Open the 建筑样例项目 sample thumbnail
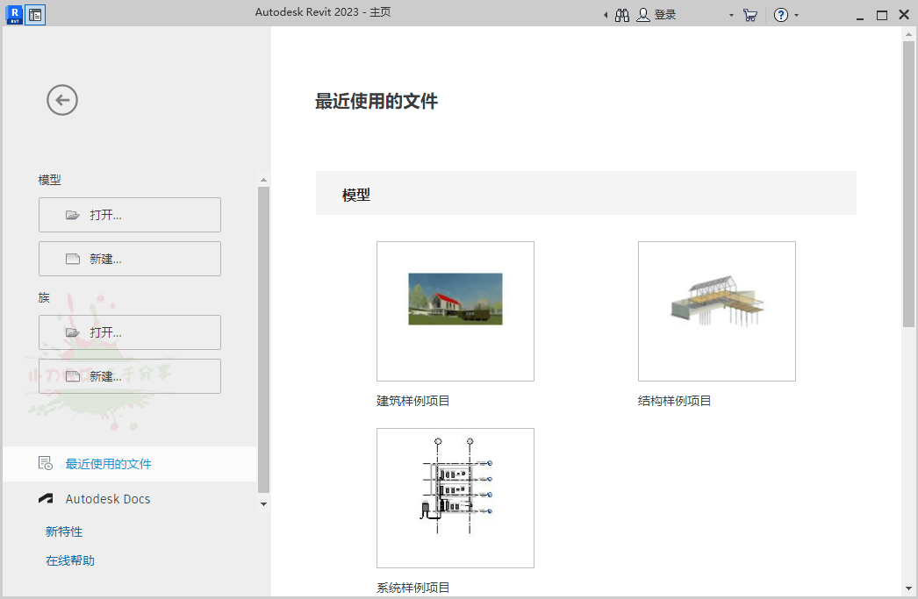Viewport: 918px width, 599px height. (x=455, y=310)
